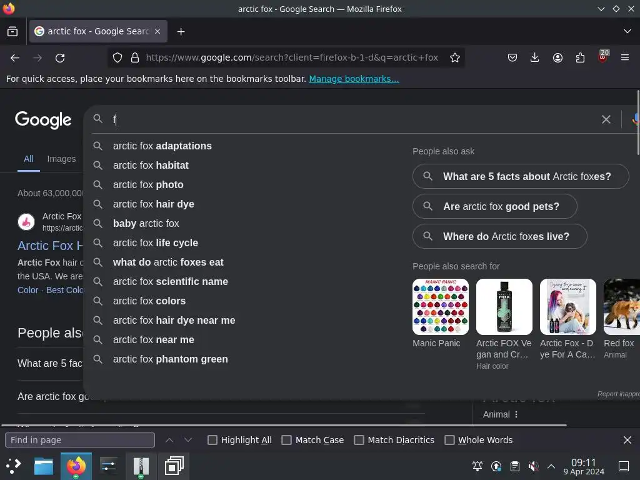640x480 pixels.
Task: Click the Firefox icon in the taskbar
Action: 76,466
